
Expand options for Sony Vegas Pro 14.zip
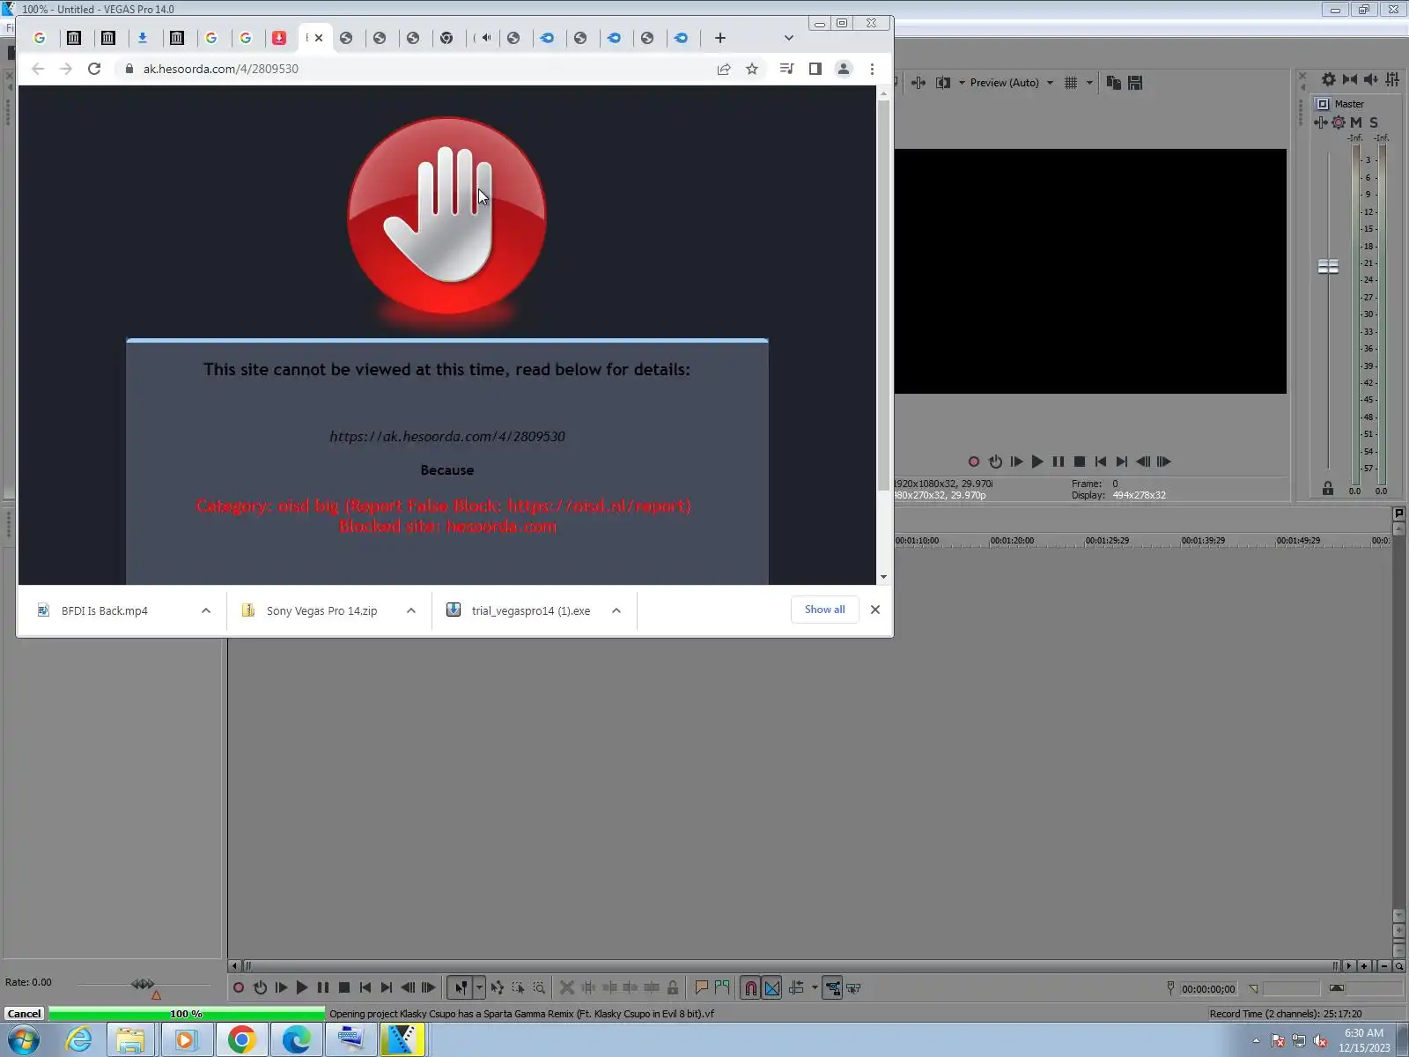(411, 610)
